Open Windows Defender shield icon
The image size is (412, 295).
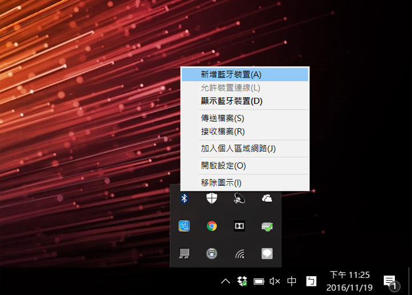[212, 198]
